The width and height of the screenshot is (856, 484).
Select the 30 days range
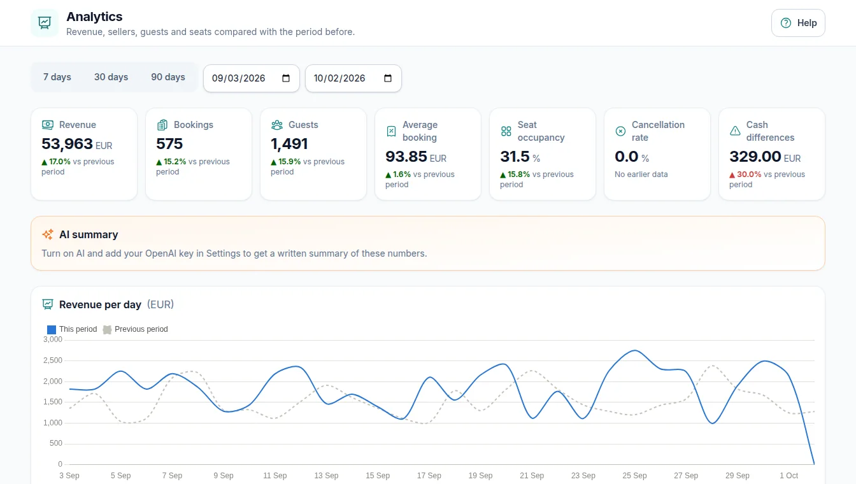tap(111, 77)
